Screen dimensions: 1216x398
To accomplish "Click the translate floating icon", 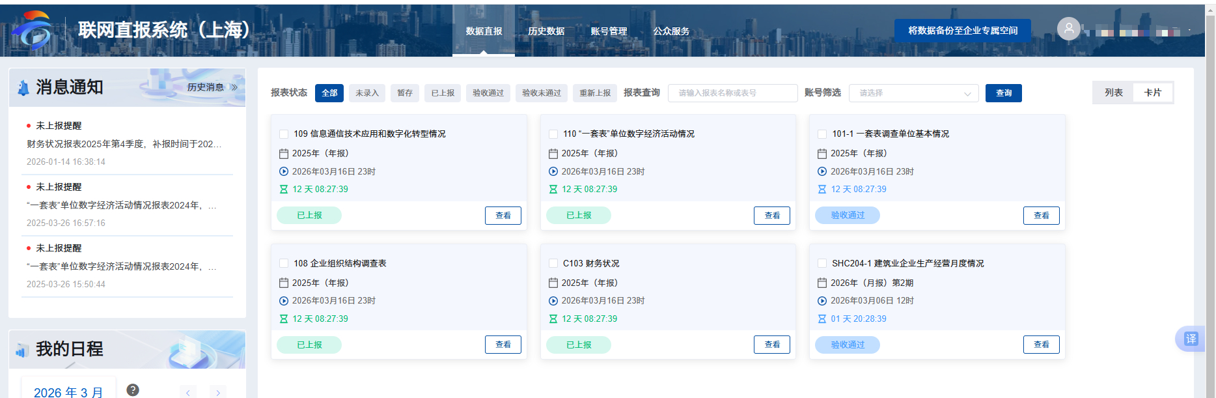I will 1191,339.
